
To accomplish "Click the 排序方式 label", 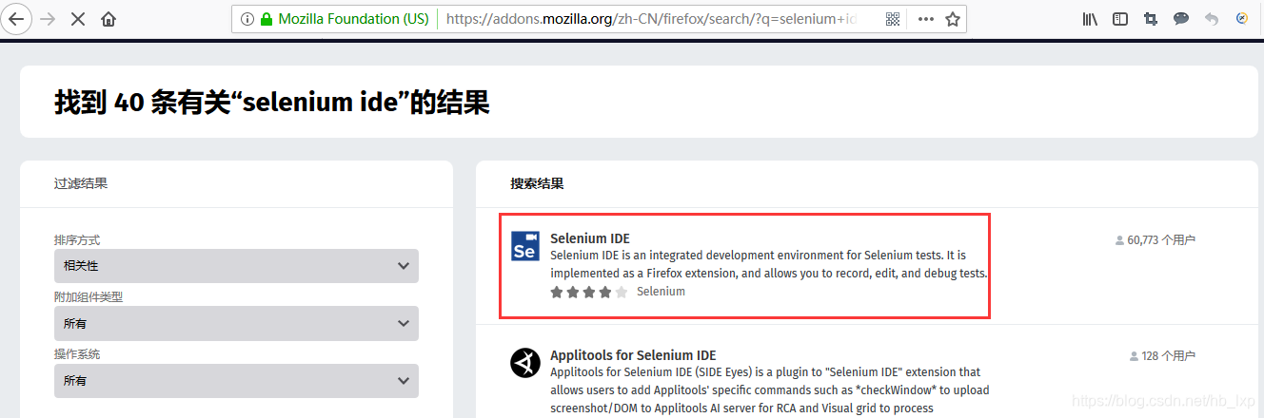I will 77,239.
